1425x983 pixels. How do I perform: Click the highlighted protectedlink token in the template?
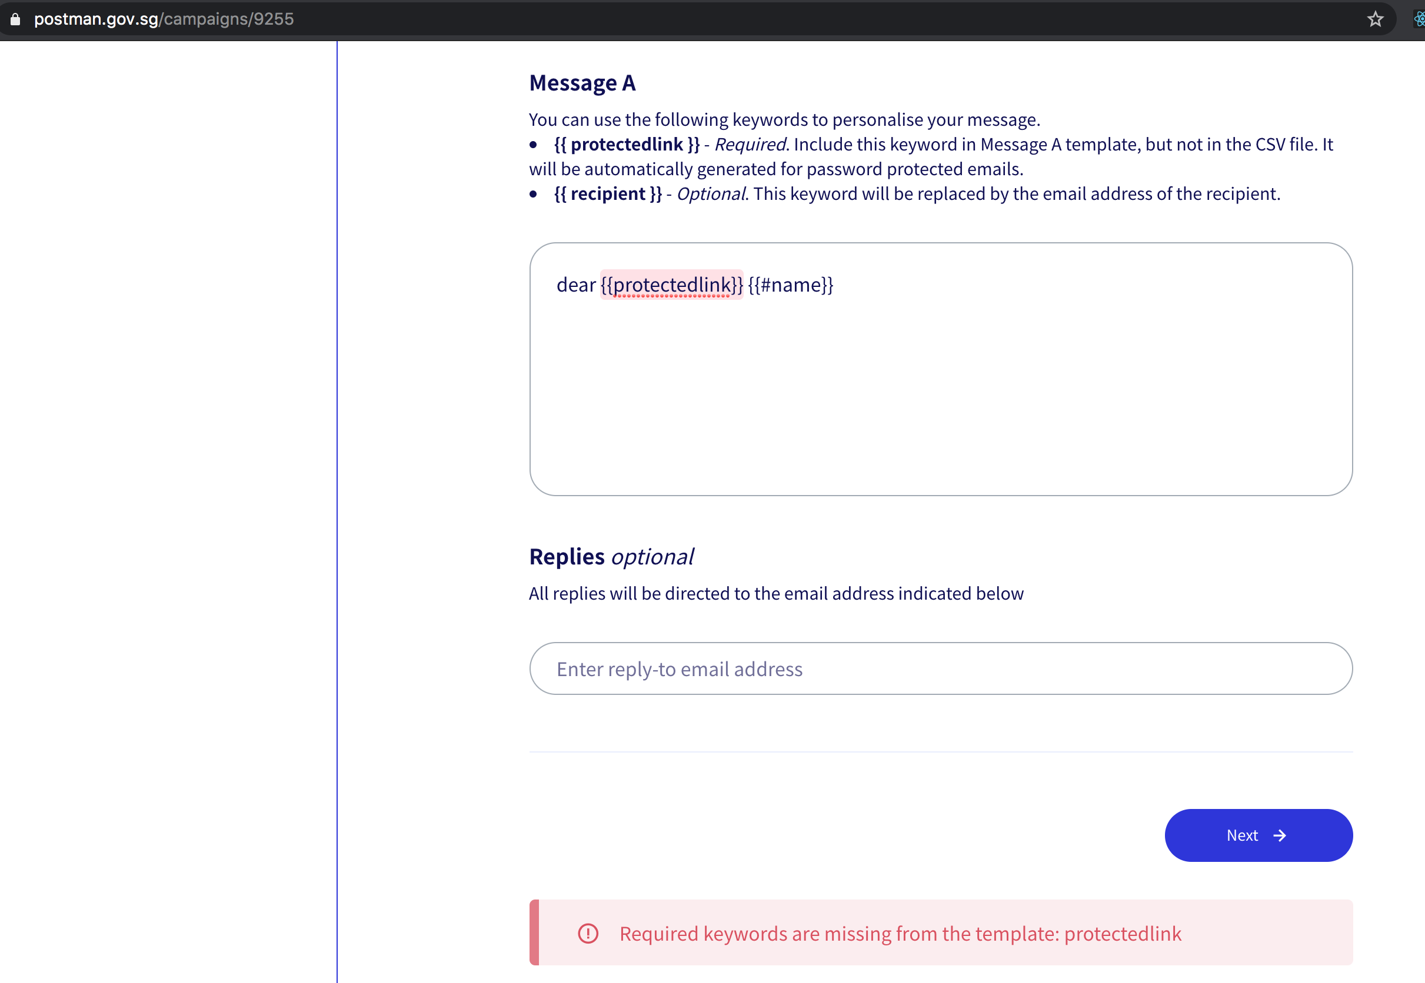pyautogui.click(x=671, y=285)
